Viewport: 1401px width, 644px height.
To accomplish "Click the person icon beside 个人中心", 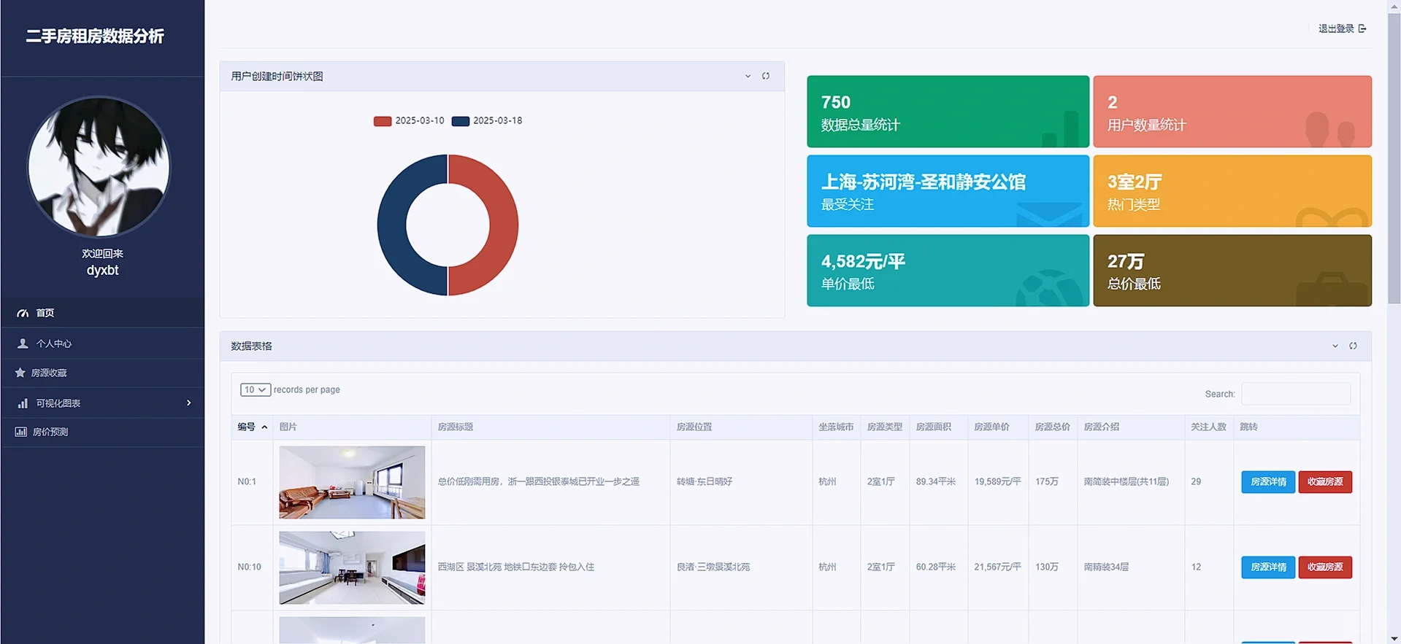I will [x=23, y=344].
